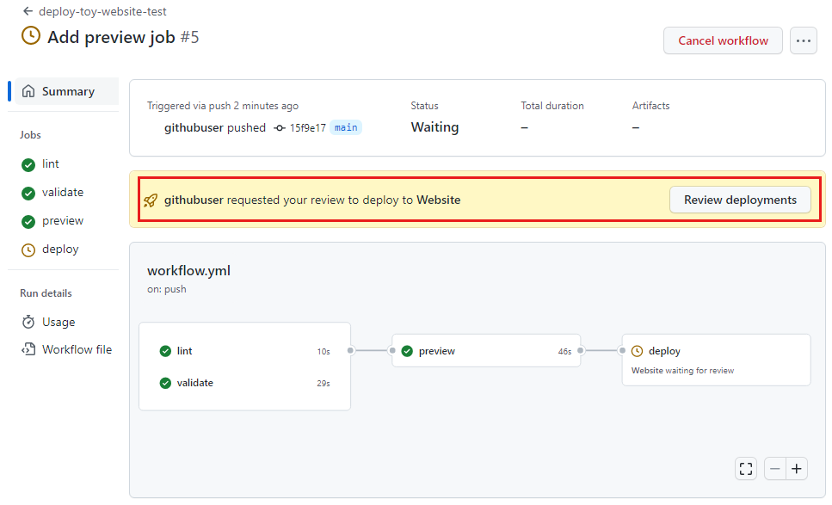832x505 pixels.
Task: Zoom out the workflow graph with minus
Action: coord(774,468)
